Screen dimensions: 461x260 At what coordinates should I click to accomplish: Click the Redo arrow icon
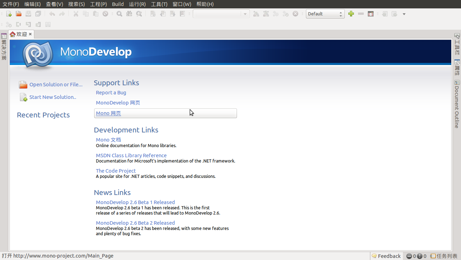62,14
